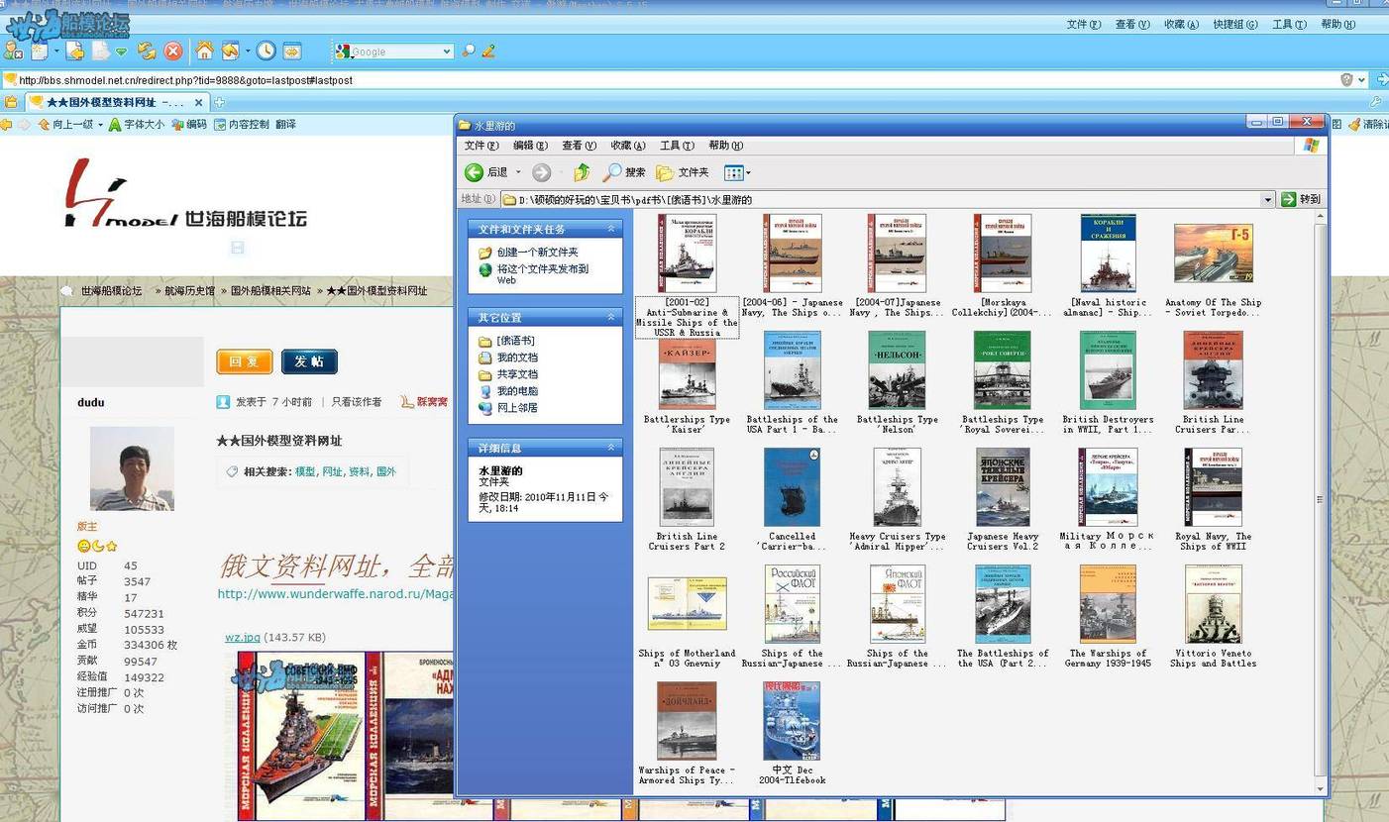Open the browser History clock icon

click(x=266, y=51)
